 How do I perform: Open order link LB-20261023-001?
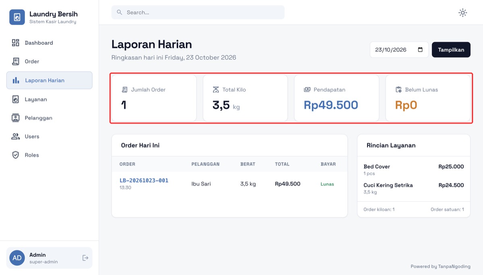click(144, 180)
